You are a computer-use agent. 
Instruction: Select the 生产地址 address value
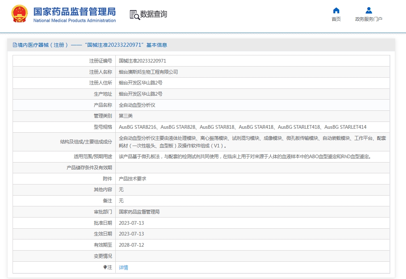click(x=140, y=94)
